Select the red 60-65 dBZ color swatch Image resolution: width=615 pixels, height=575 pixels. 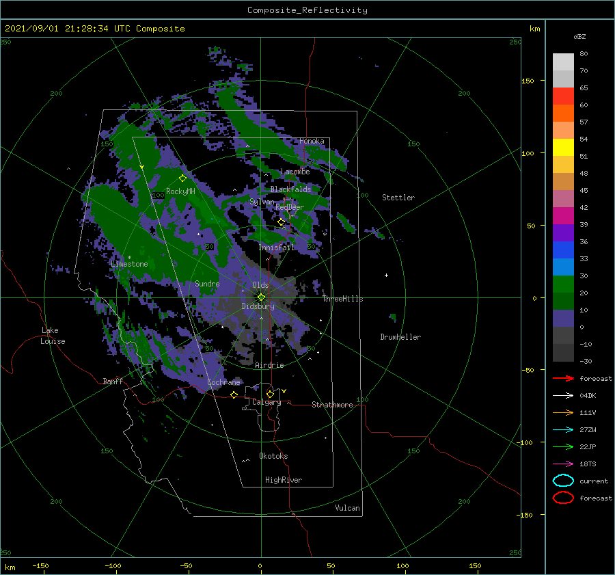[x=563, y=96]
